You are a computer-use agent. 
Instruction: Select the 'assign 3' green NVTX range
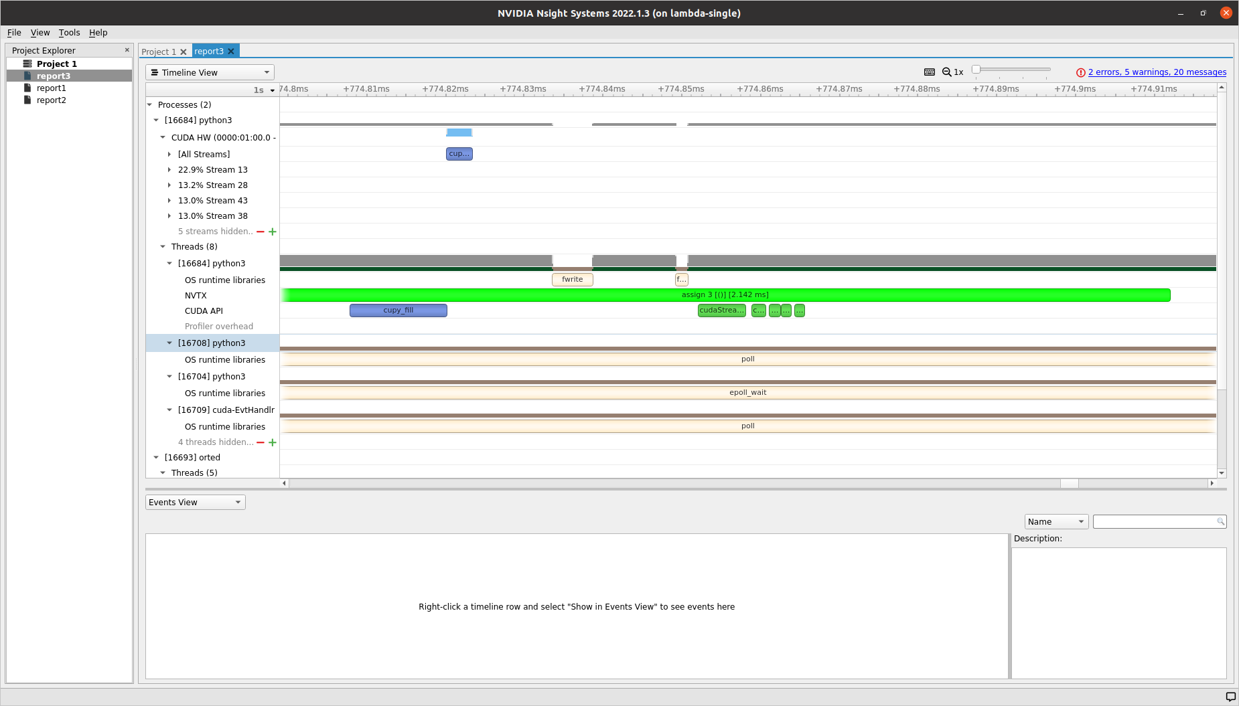click(x=725, y=294)
